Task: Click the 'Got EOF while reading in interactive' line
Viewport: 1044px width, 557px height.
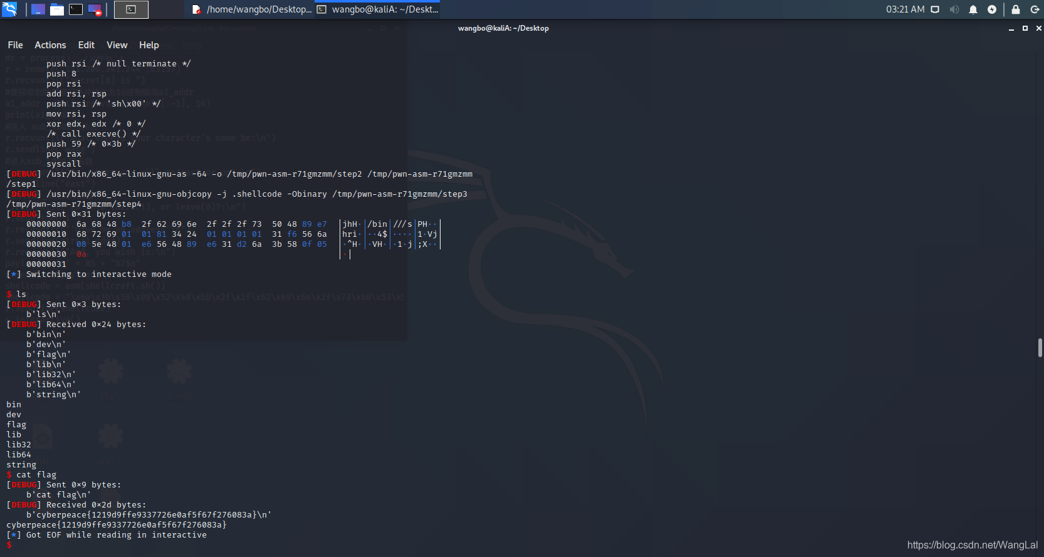Action: 107,535
